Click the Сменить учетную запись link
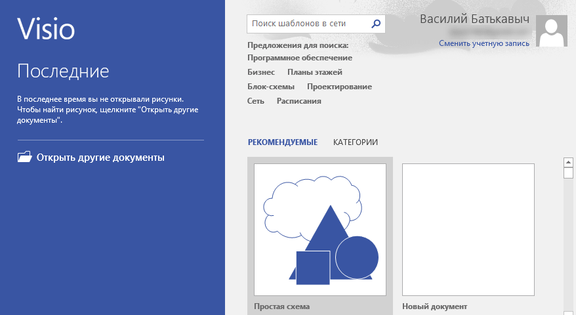 point(483,43)
